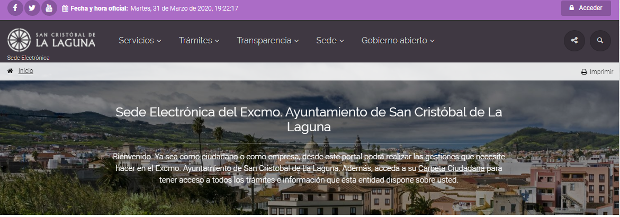Image resolution: width=620 pixels, height=217 pixels.
Task: Click the date text Martes, 31 de Marzo de 2020
Action: click(x=172, y=8)
